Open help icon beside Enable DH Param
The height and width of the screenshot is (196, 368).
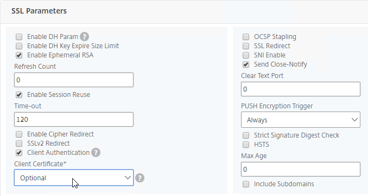click(84, 37)
